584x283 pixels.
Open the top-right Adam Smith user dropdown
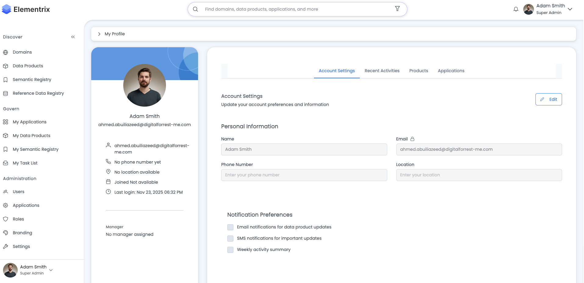[570, 9]
